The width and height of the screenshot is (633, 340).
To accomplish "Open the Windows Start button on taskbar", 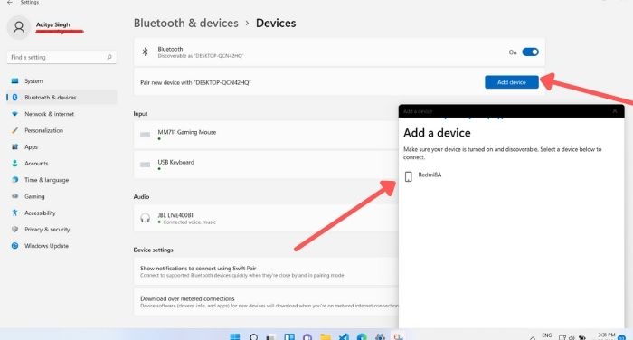I will (x=234, y=336).
